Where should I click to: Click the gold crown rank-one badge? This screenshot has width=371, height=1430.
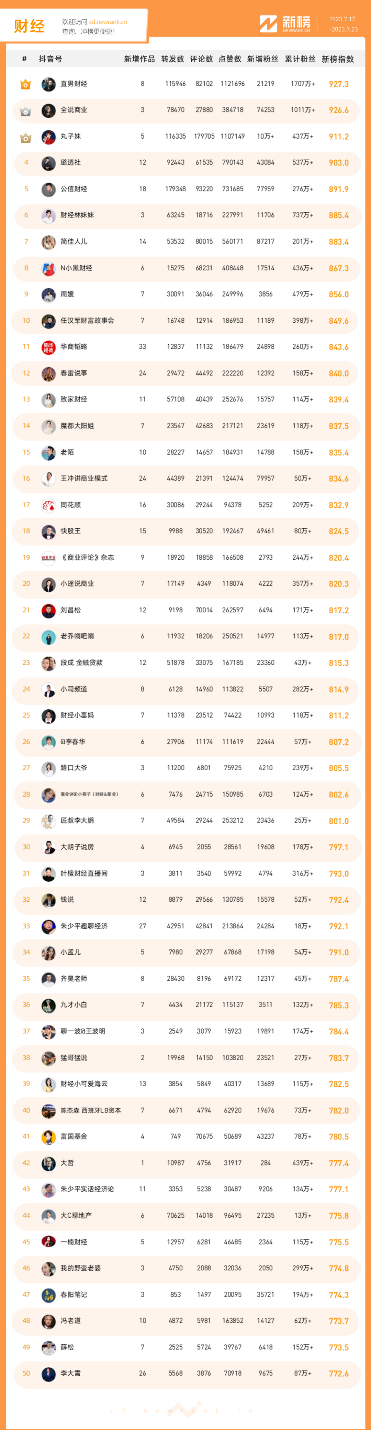[25, 84]
